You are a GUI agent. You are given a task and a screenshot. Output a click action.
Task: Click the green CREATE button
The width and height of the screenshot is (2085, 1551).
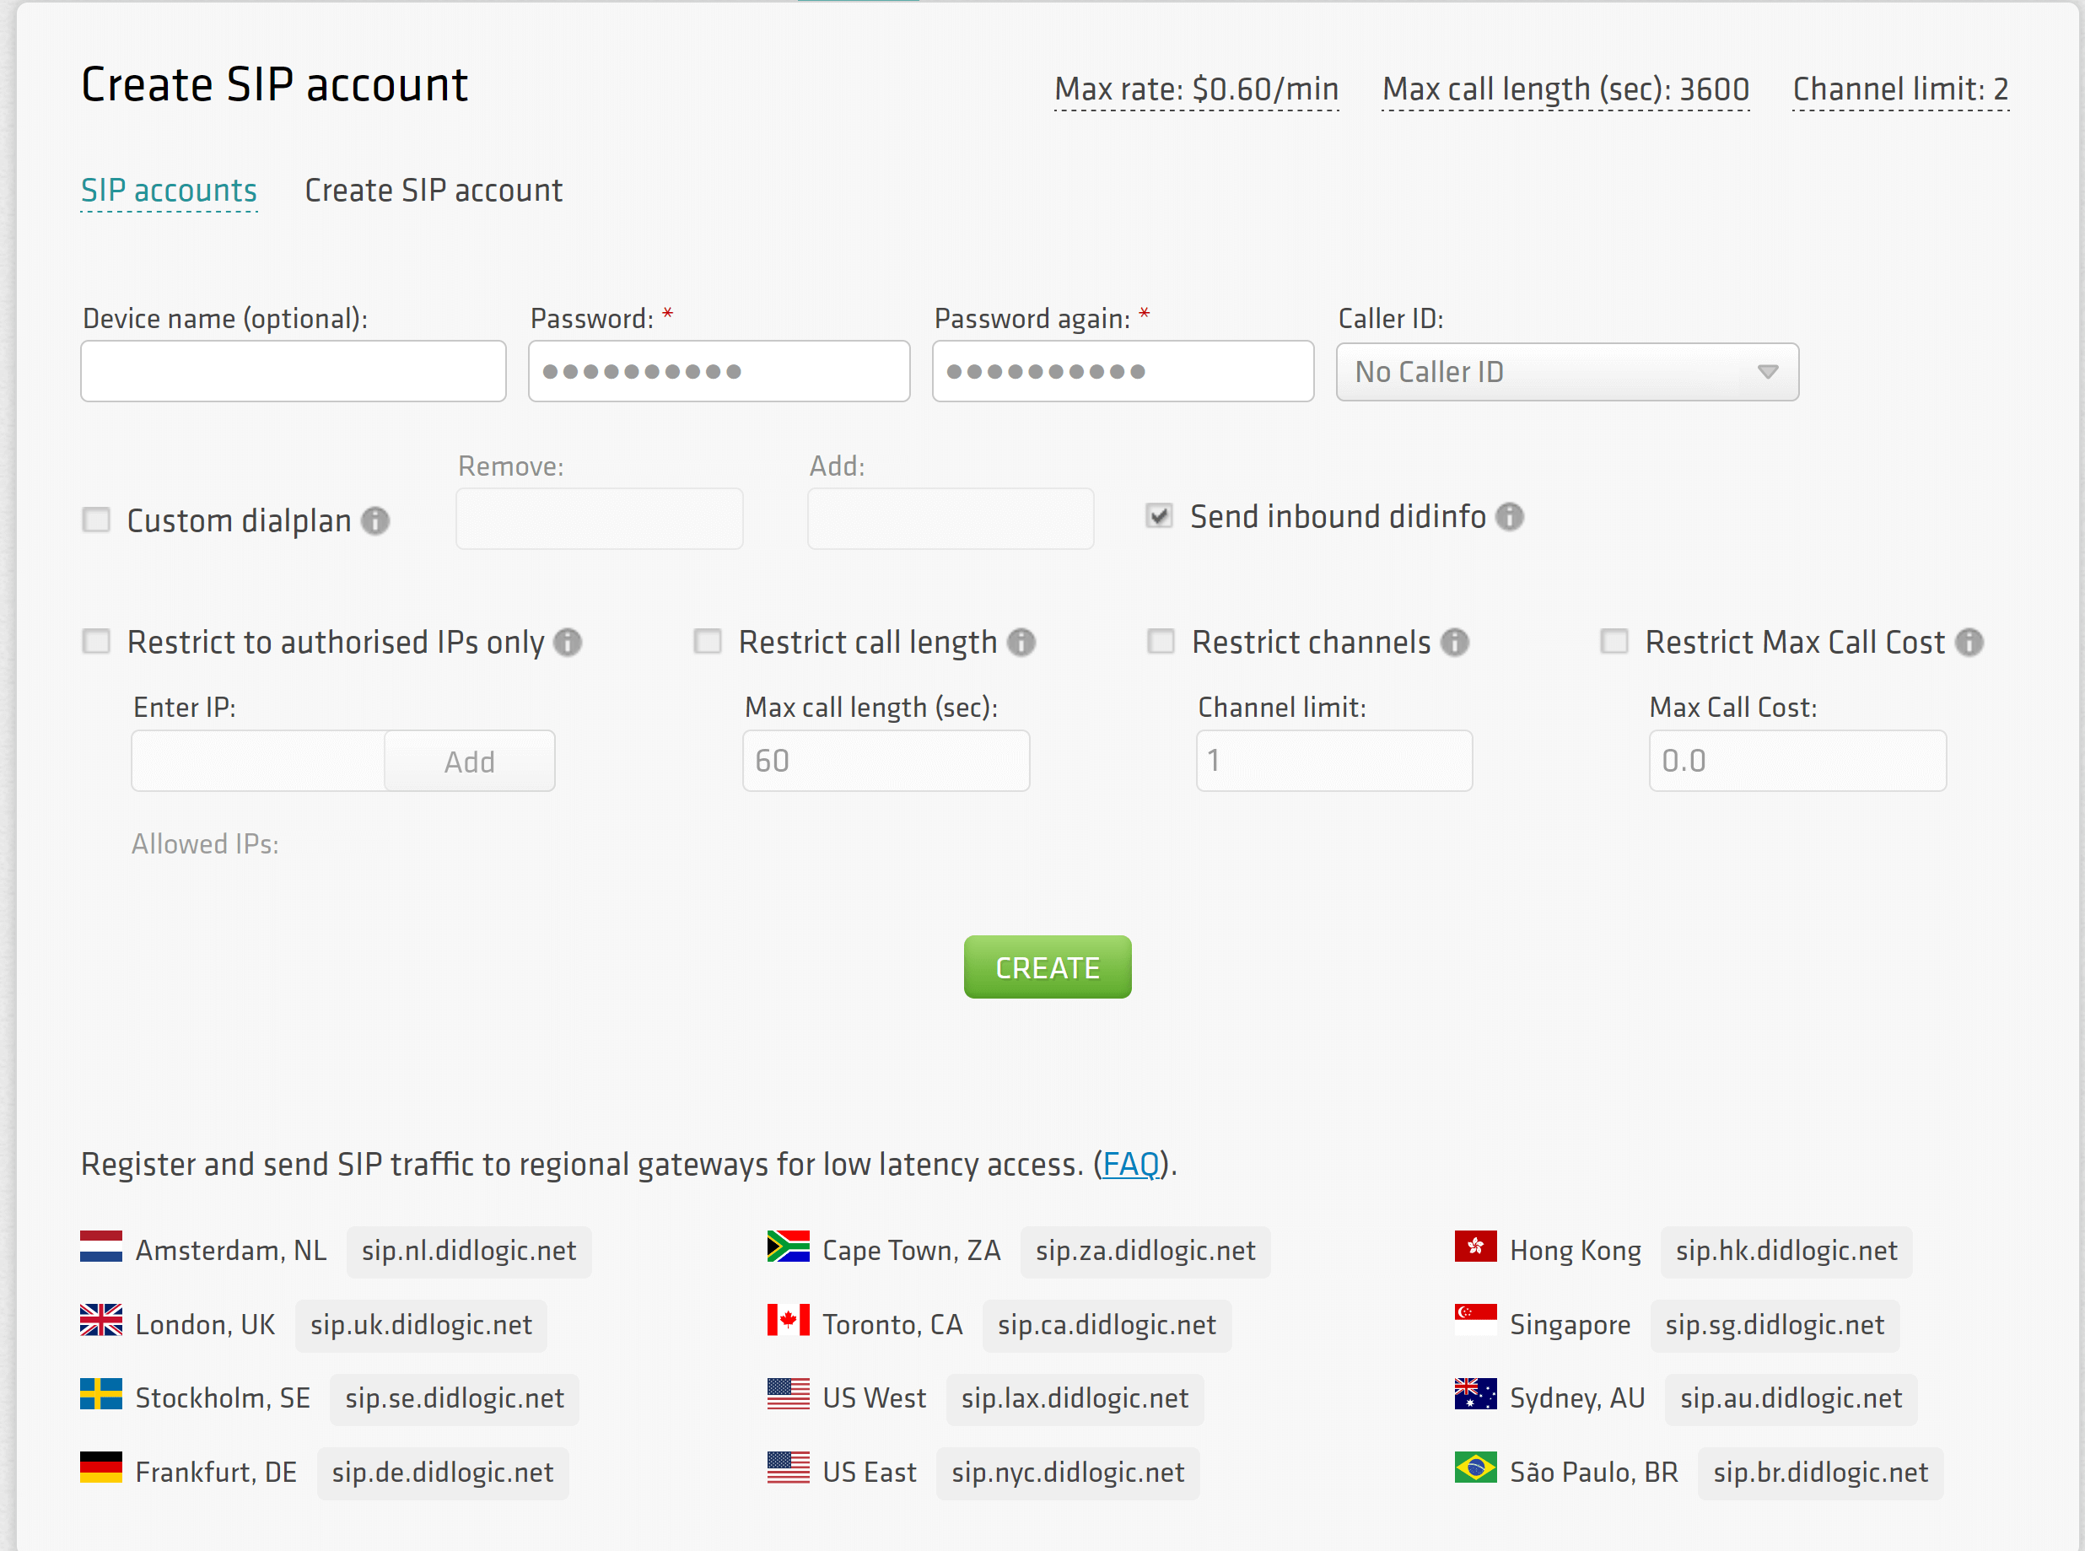(x=1048, y=967)
